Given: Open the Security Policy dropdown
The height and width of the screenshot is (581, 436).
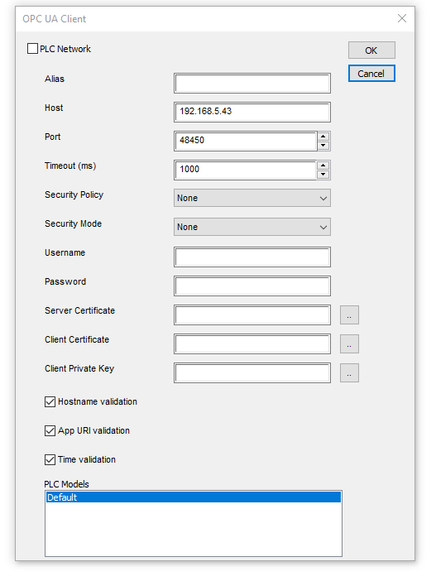Looking at the screenshot, I should tap(252, 198).
